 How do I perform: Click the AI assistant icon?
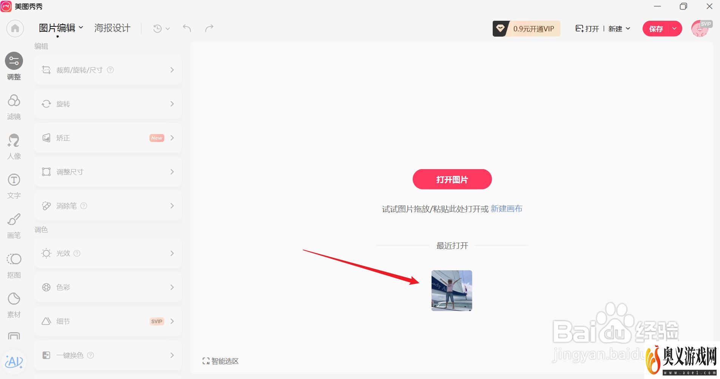14,362
